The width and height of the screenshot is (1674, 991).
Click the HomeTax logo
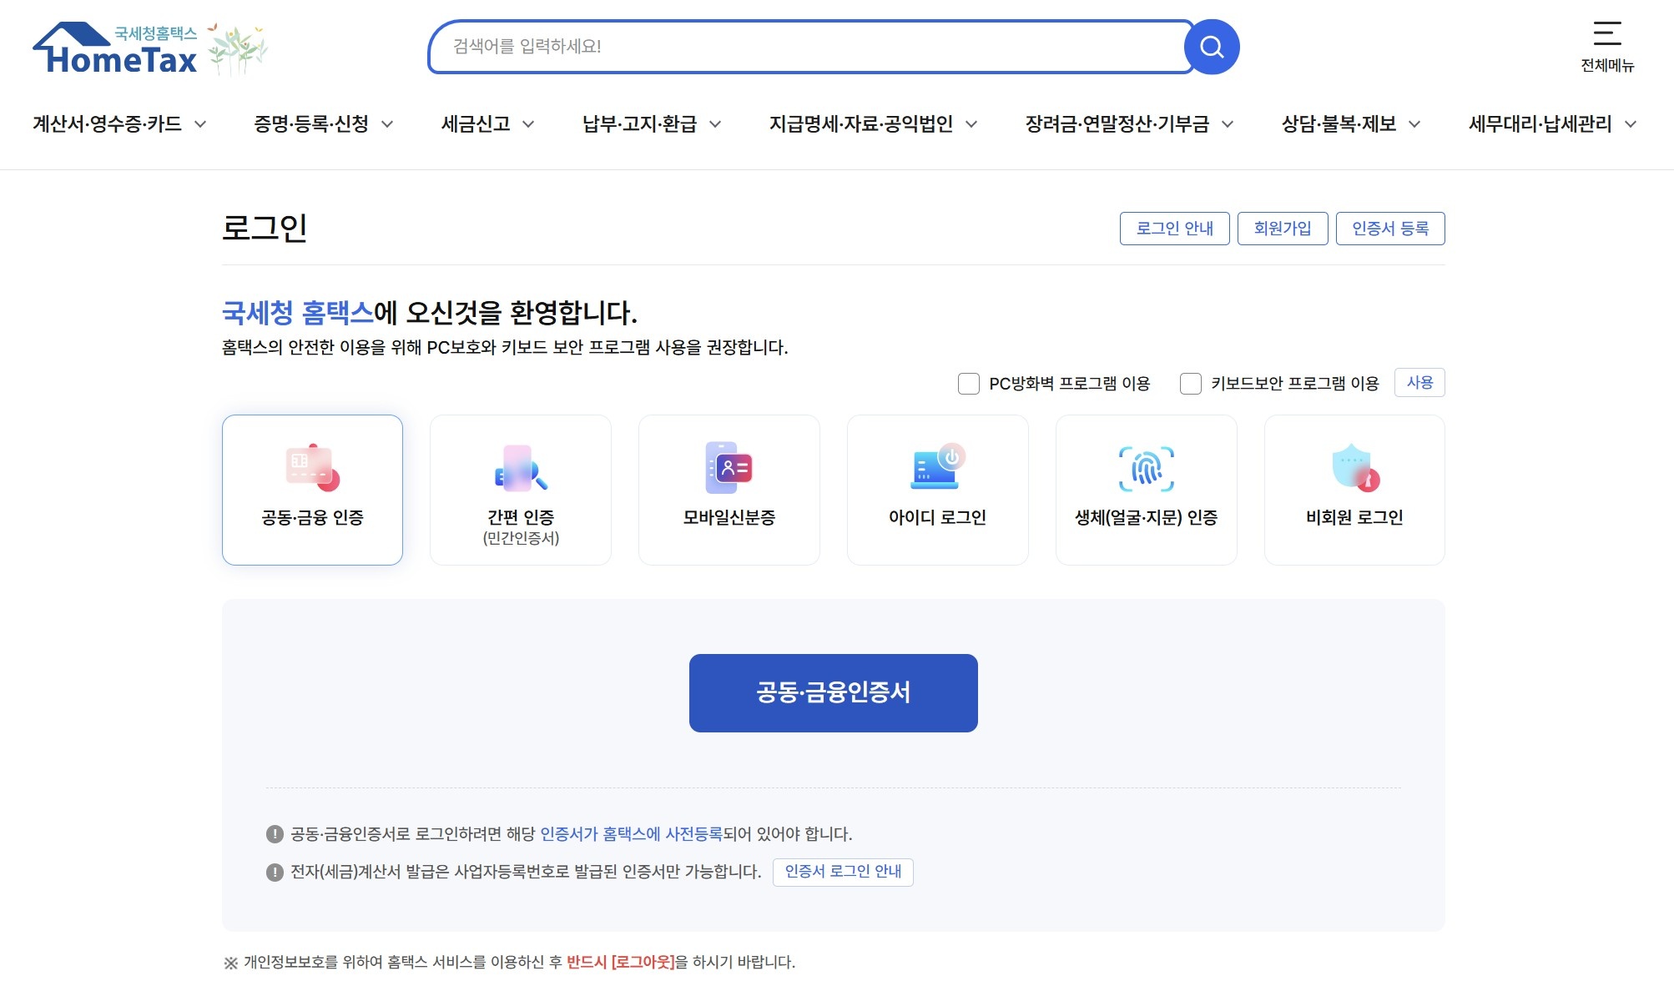(x=115, y=48)
